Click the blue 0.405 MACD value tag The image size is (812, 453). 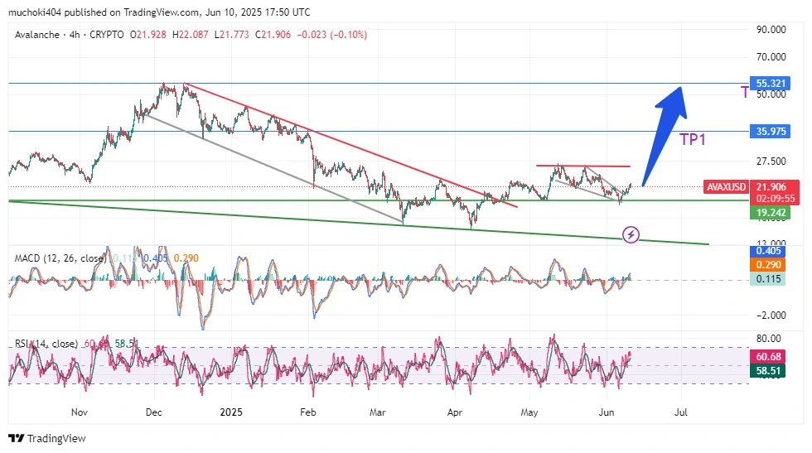point(771,251)
